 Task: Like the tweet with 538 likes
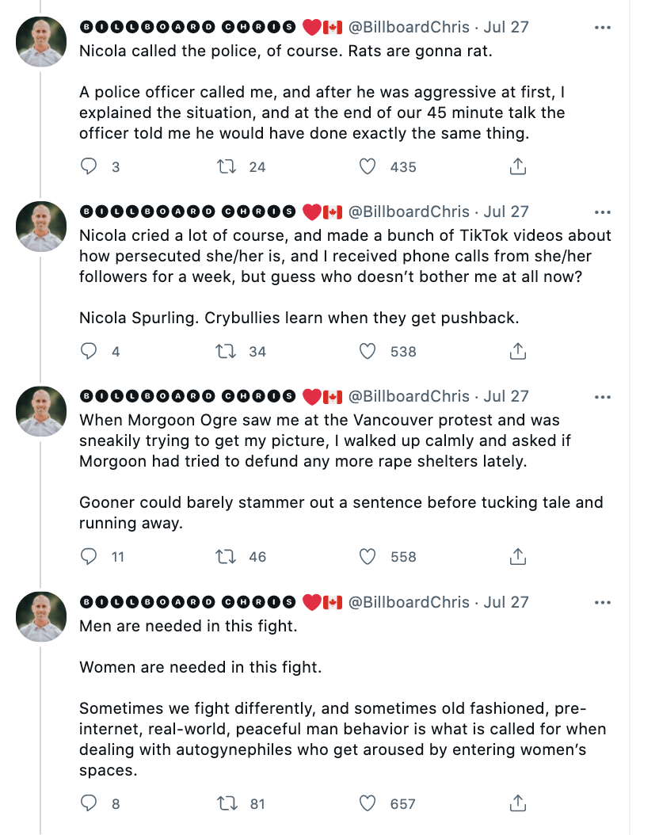click(368, 352)
